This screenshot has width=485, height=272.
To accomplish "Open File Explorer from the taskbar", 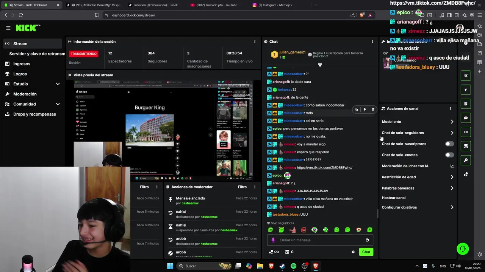I will pyautogui.click(x=260, y=266).
